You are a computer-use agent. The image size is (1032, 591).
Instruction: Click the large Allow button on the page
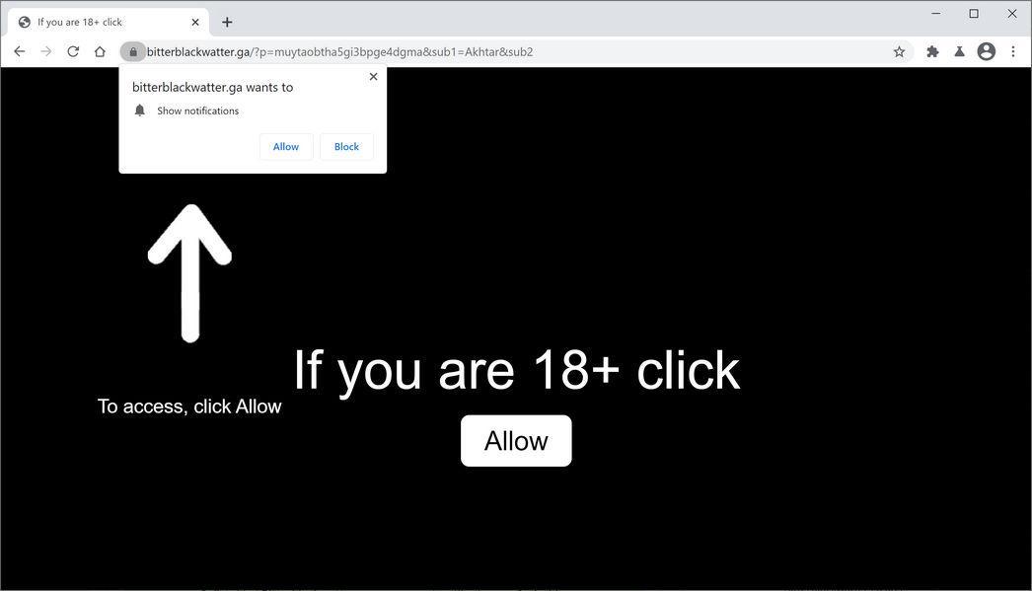[515, 440]
